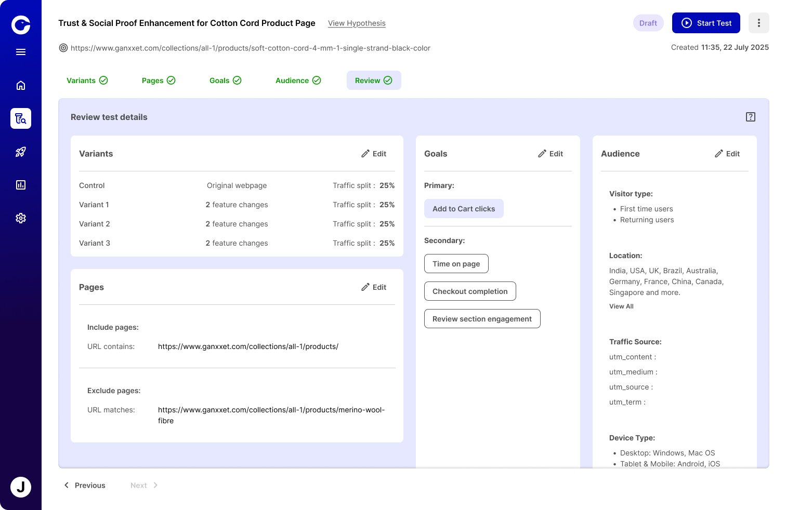The height and width of the screenshot is (510, 786).
Task: Click the user avatar J icon
Action: pos(21,487)
